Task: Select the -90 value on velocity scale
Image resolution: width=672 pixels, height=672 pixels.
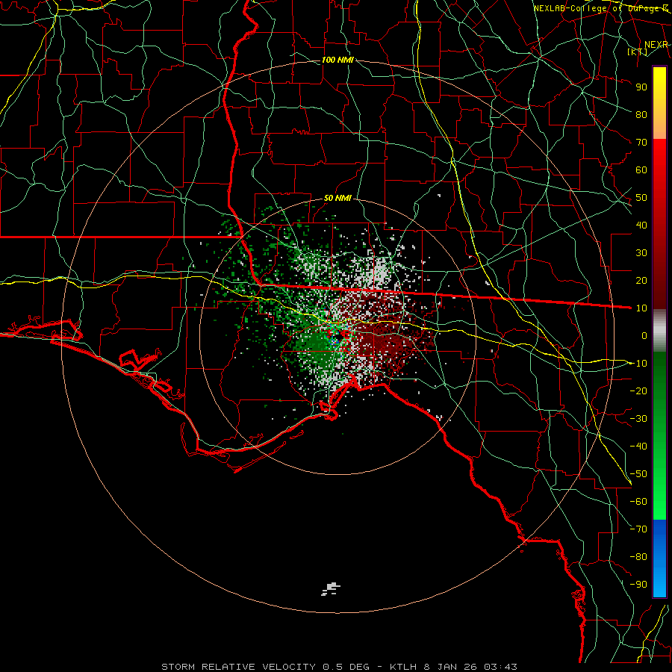Action: click(638, 585)
